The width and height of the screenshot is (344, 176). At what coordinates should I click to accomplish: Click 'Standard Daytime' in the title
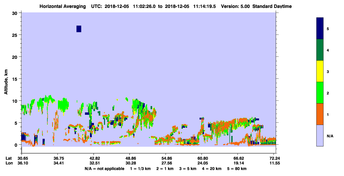(x=272, y=6)
